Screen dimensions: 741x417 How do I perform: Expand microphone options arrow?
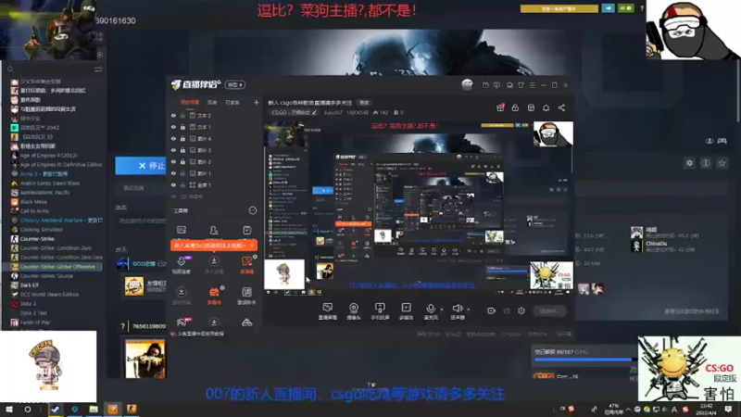(x=442, y=310)
